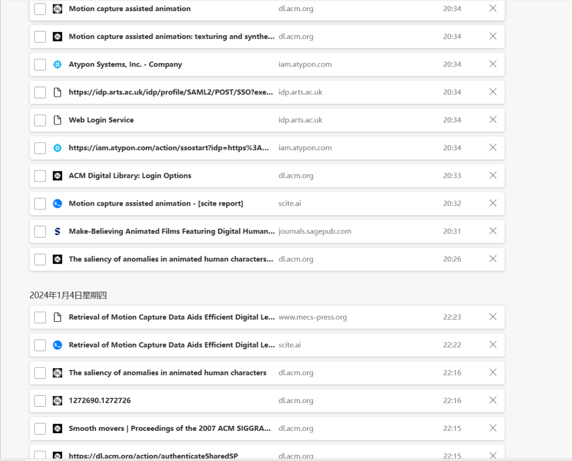Image resolution: width=572 pixels, height=461 pixels.
Task: Remove the 22:16 saliency of anomalies entry
Action: (x=493, y=372)
